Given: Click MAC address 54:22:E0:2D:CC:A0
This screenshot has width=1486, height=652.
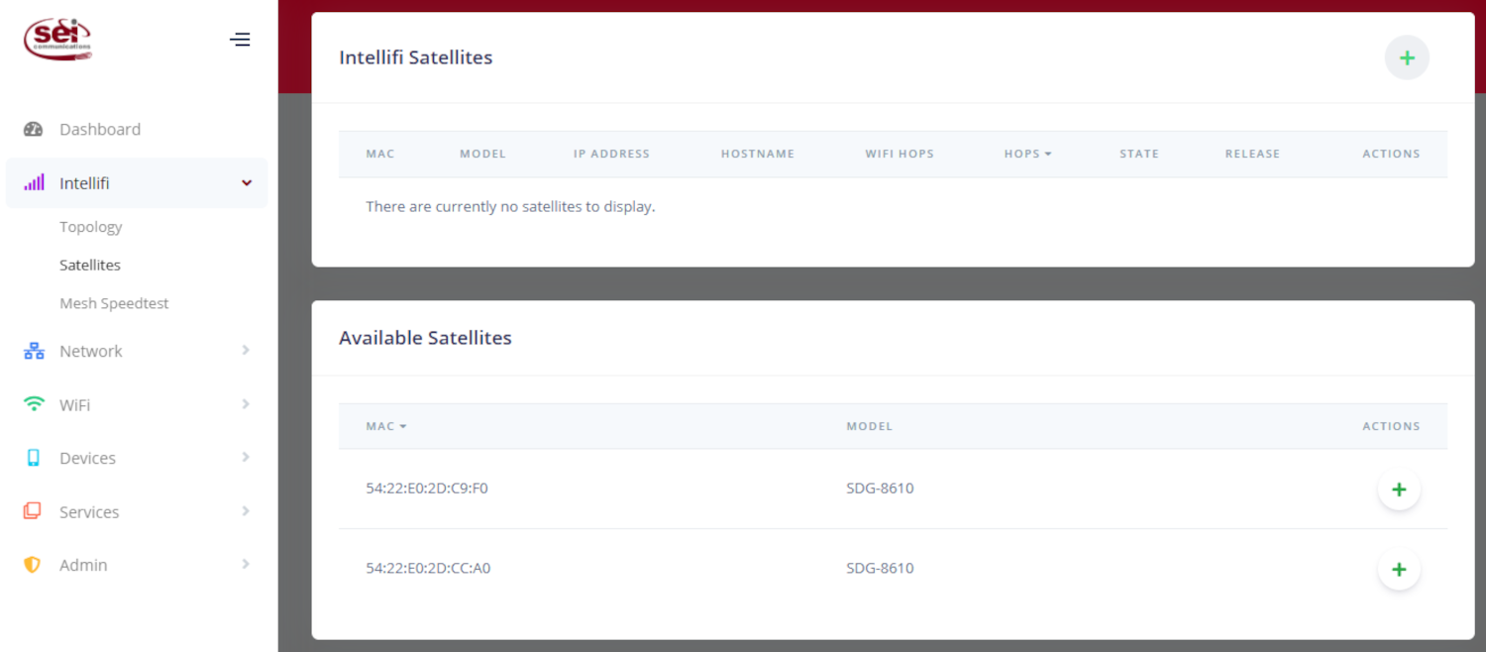Looking at the screenshot, I should click(428, 569).
